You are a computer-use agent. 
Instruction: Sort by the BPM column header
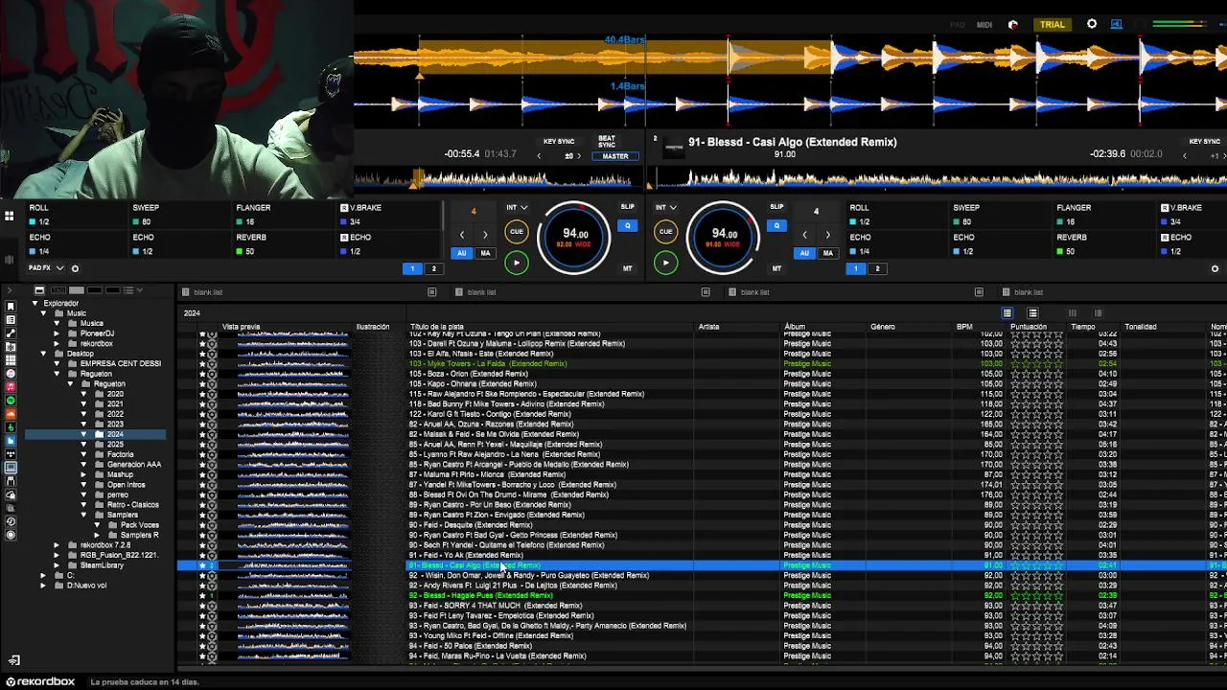964,327
